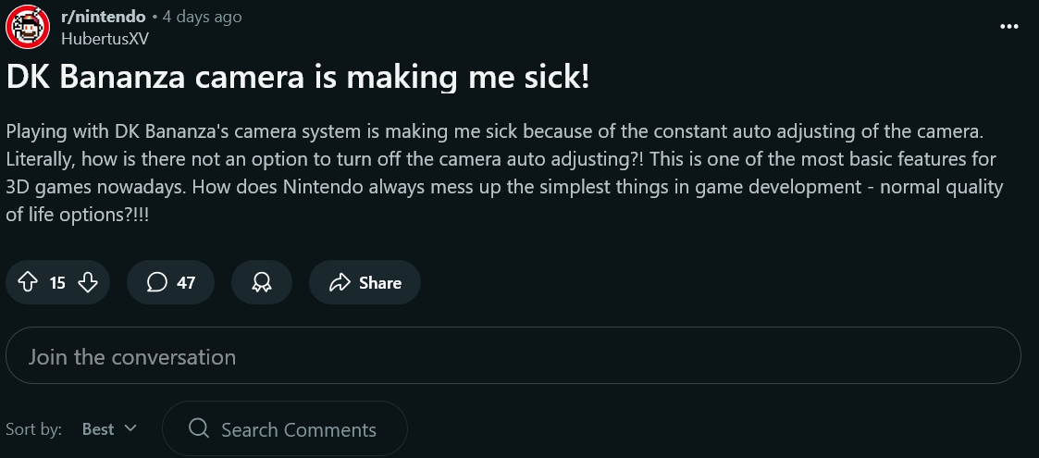Click inside Join the conversation box
1039x458 pixels.
click(513, 355)
